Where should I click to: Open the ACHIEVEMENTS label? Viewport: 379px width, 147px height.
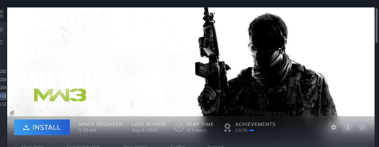tap(255, 124)
